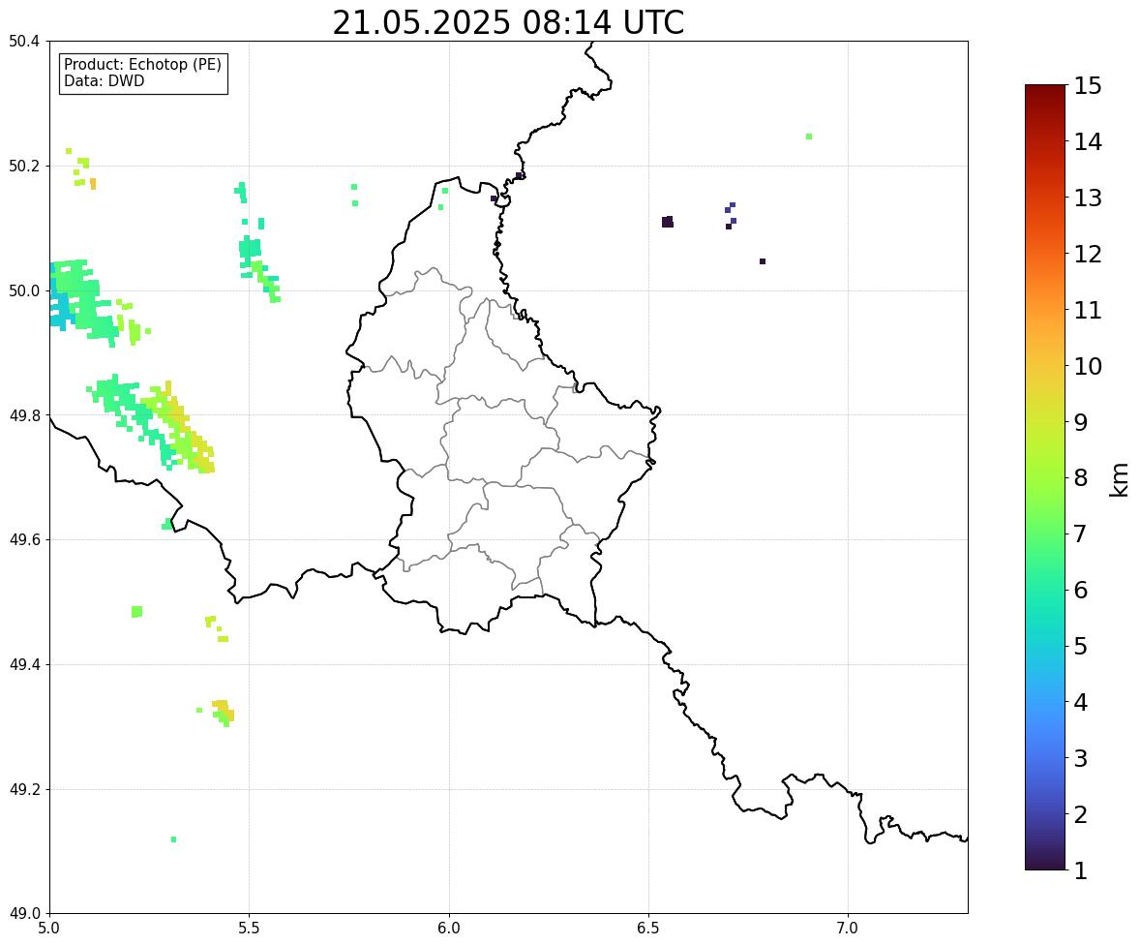Click the 'km' colorbar unit label

pos(1119,479)
